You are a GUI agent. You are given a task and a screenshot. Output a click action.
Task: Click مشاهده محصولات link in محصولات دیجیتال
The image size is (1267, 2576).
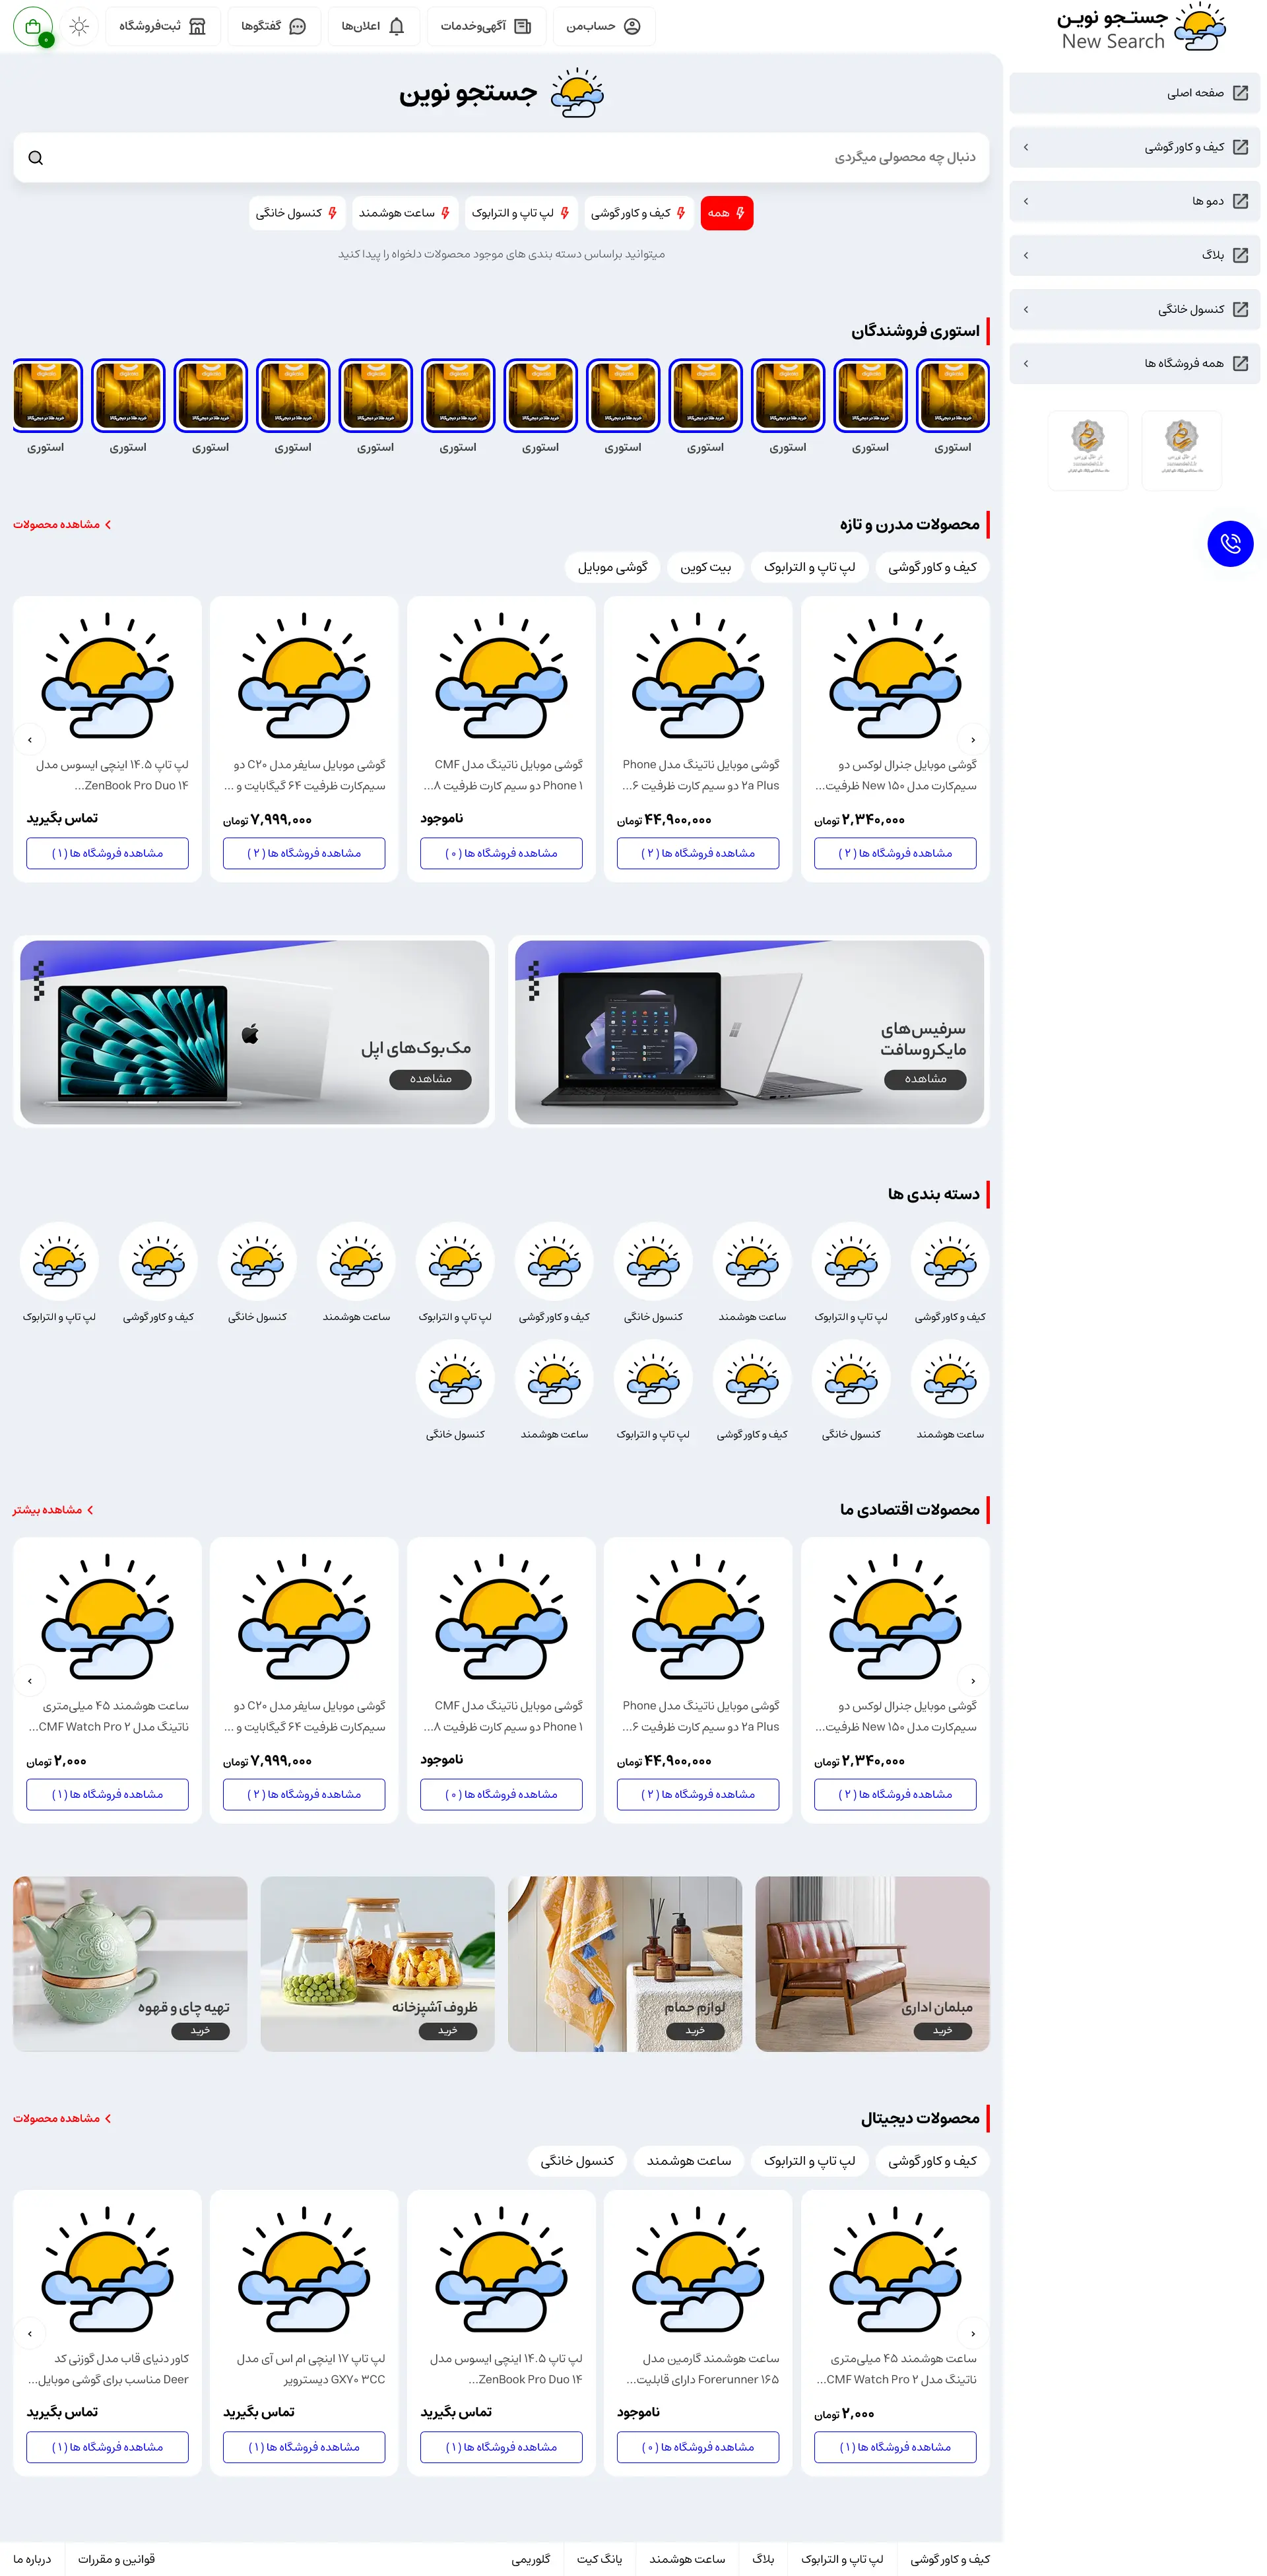coord(63,2119)
